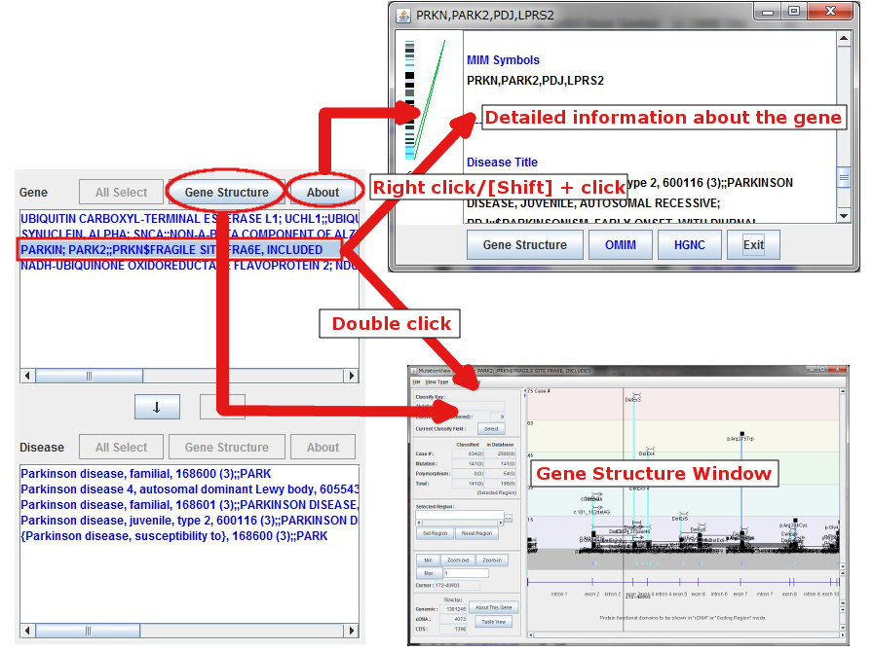Click Exit in the gene detail window
The height and width of the screenshot is (652, 873).
pos(753,245)
